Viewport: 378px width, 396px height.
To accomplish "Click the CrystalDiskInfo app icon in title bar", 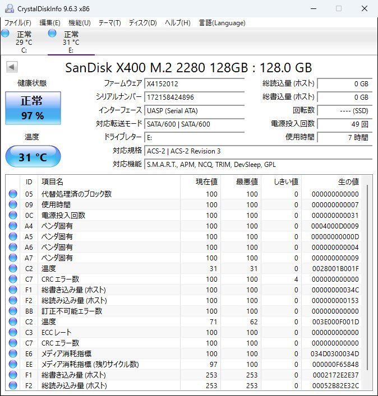I will pos(10,8).
